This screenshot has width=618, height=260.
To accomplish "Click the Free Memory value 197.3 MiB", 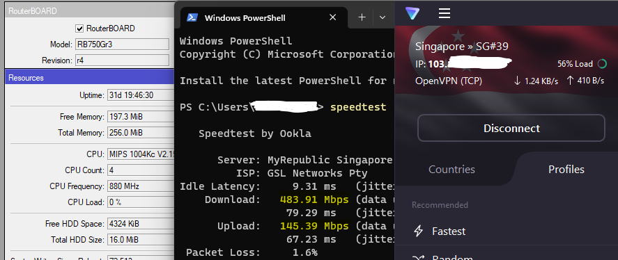I will pos(141,117).
